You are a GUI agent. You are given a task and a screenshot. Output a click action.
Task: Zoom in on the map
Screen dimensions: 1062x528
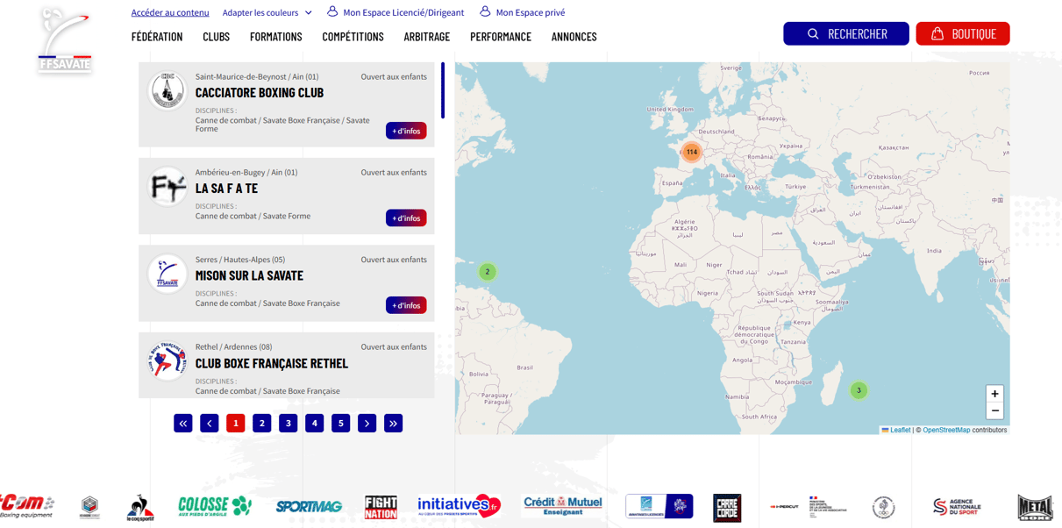point(994,395)
